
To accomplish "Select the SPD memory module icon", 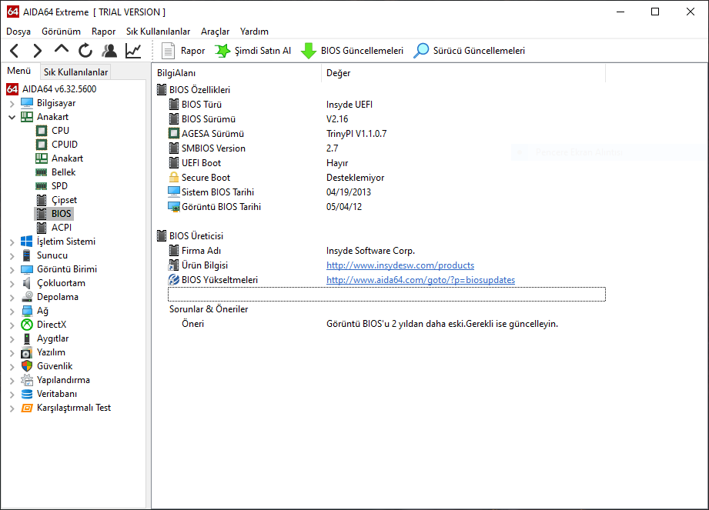I will [41, 186].
